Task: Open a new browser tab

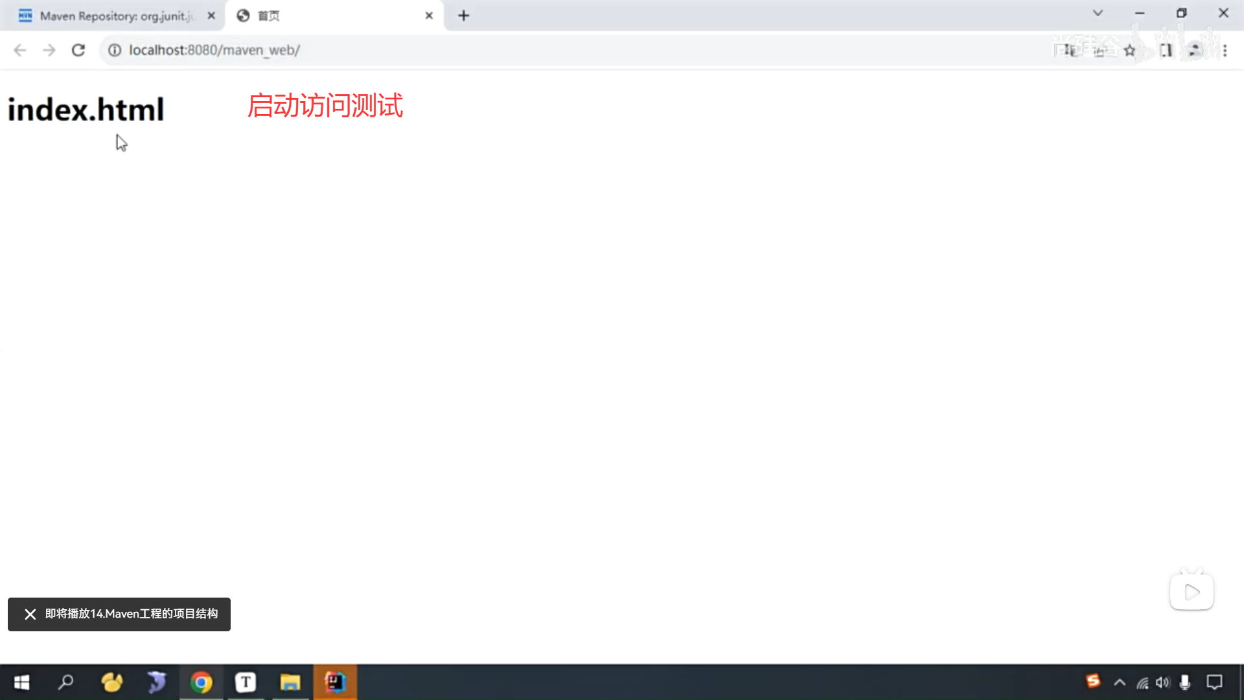Action: pyautogui.click(x=463, y=16)
